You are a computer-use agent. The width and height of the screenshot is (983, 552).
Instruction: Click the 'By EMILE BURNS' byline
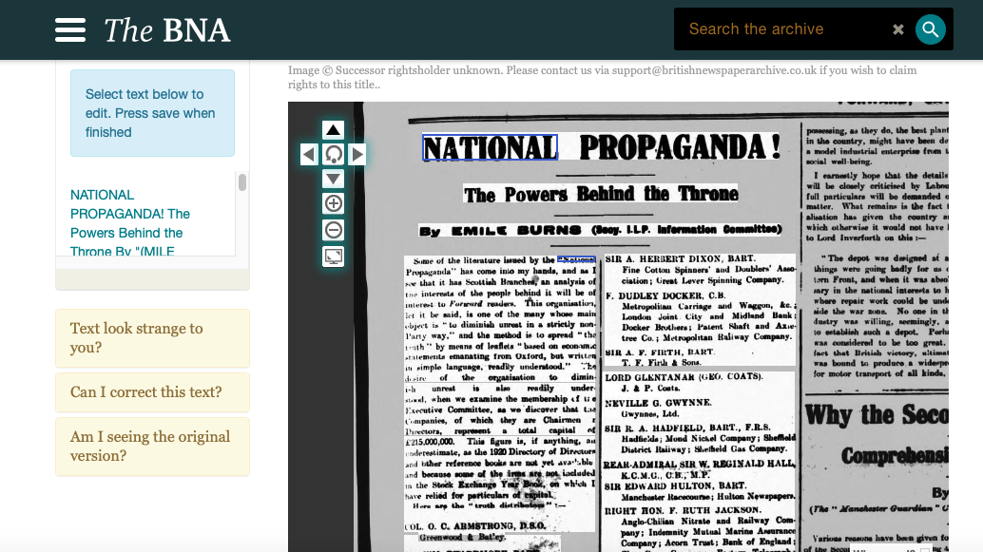(600, 231)
